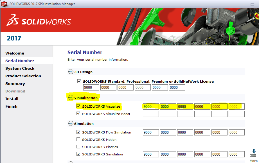Select Product Selection in sidebar
259x163 pixels.
(x=23, y=76)
